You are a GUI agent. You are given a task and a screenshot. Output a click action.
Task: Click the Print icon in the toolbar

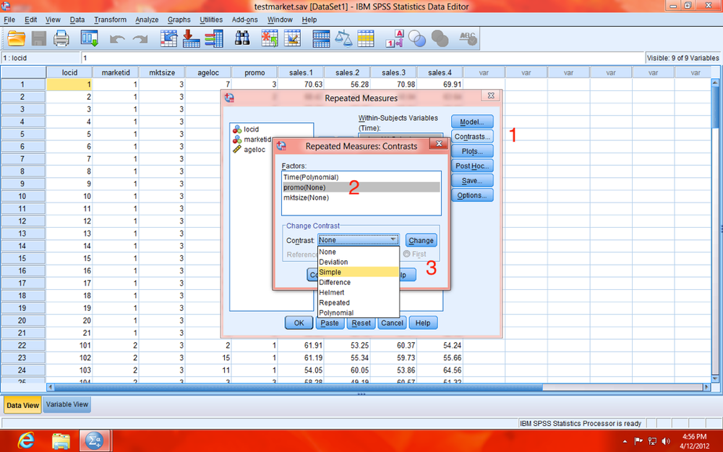coord(61,39)
